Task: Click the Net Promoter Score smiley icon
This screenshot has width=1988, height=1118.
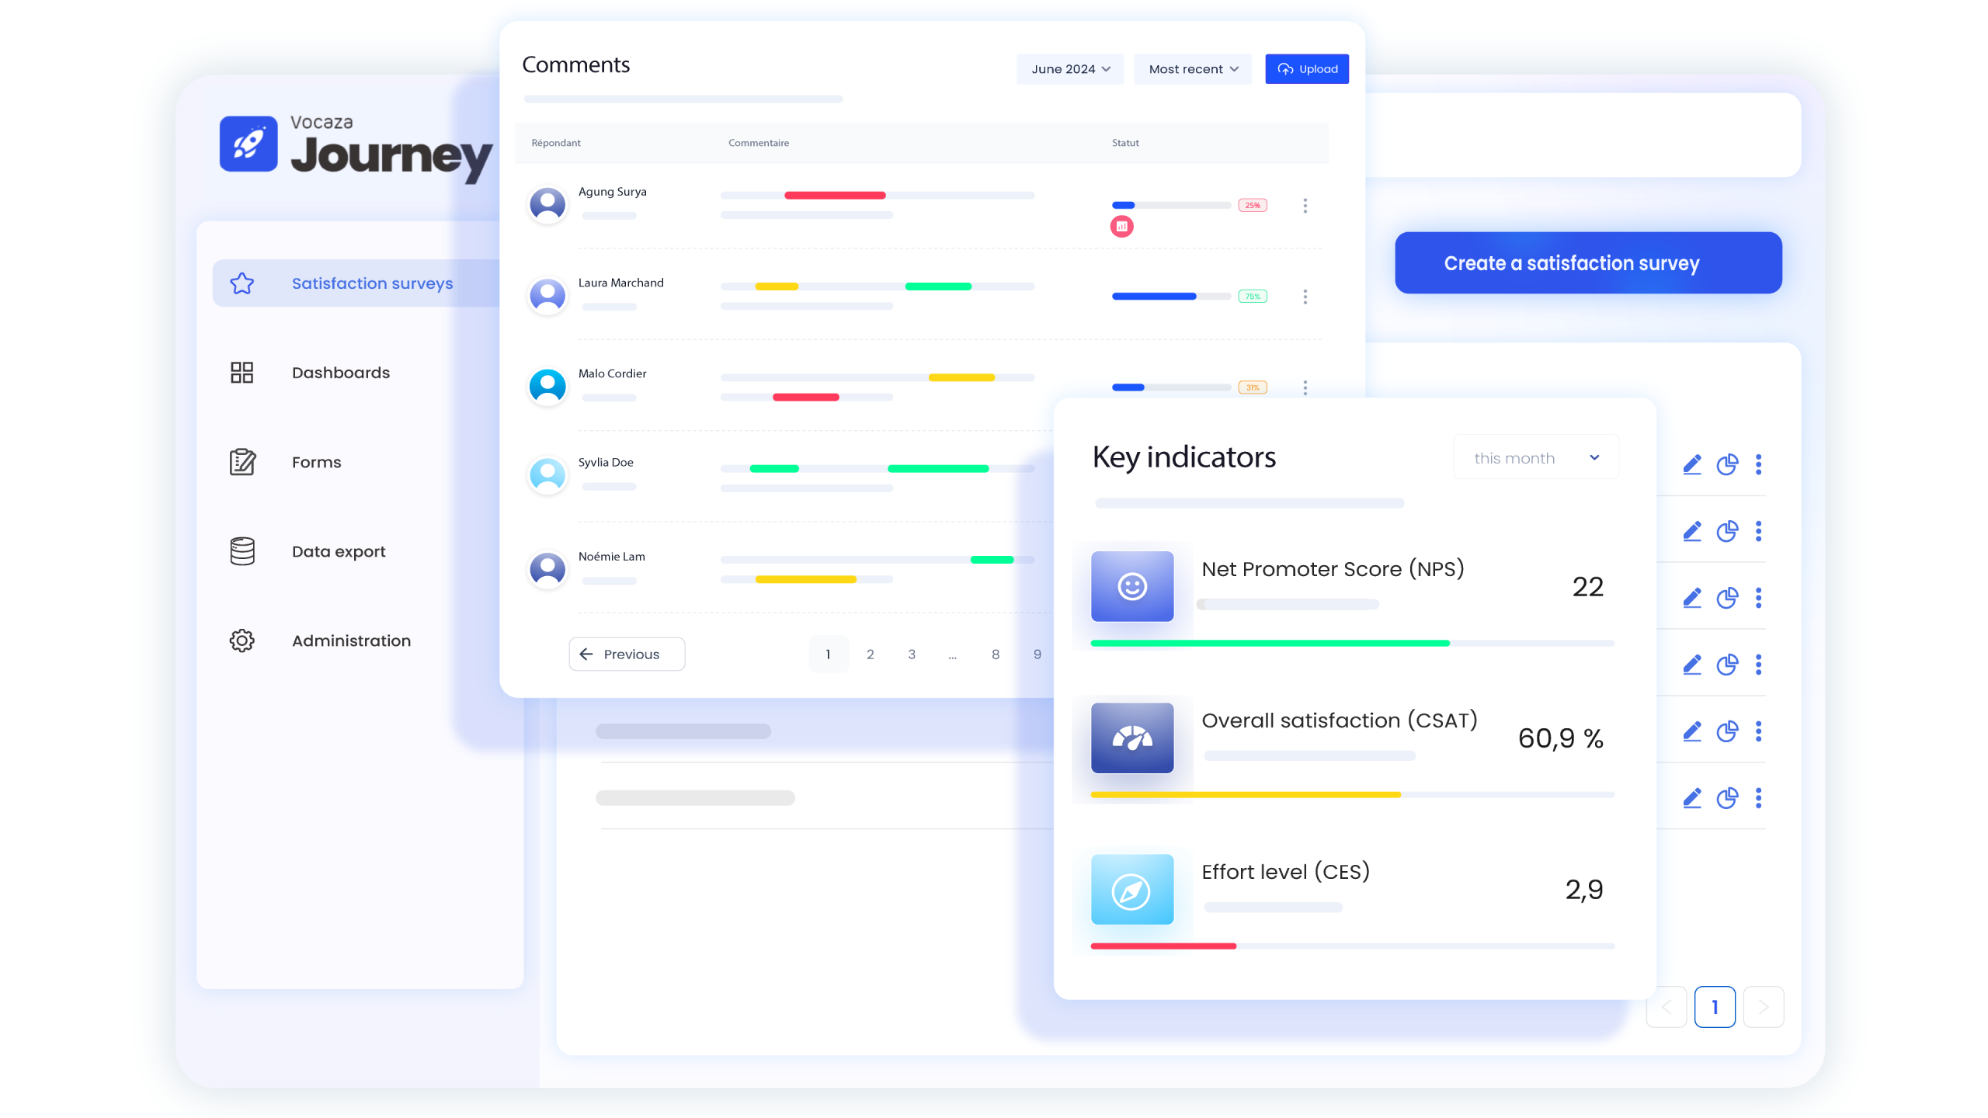Action: (x=1131, y=586)
